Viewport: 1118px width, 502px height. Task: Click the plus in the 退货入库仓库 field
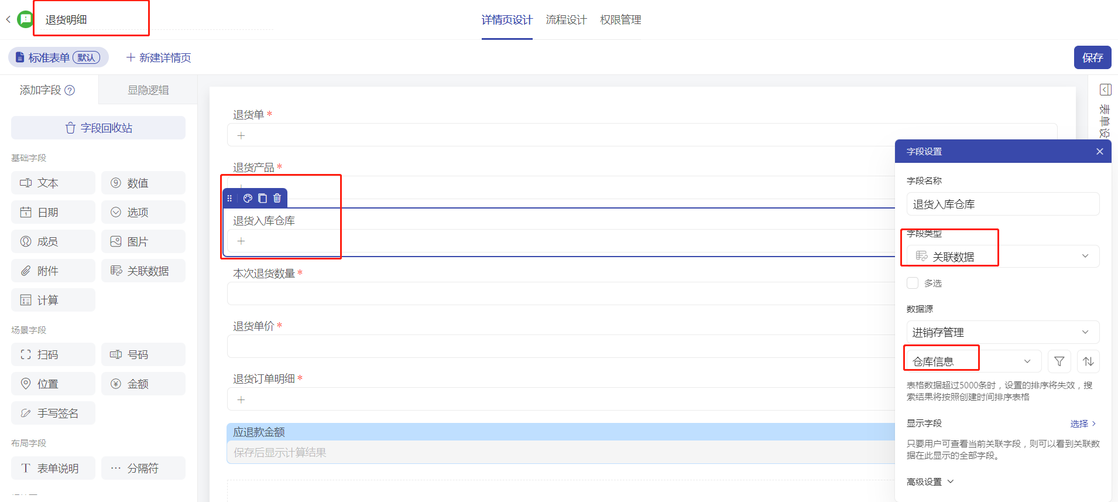pyautogui.click(x=241, y=241)
